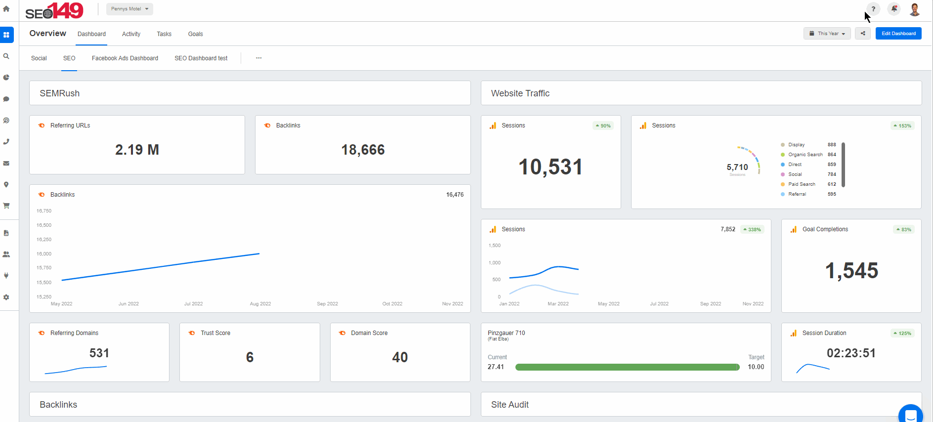933x422 pixels.
Task: Click the 18,666 Backlinks value
Action: click(363, 150)
